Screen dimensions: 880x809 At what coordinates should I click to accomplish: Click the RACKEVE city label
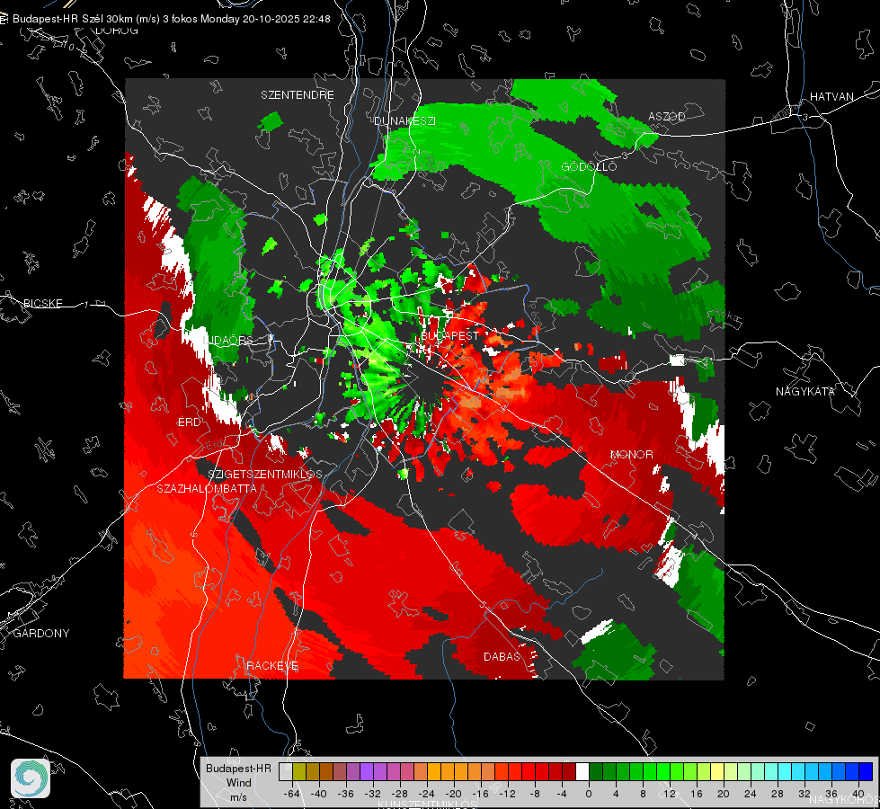point(272,665)
